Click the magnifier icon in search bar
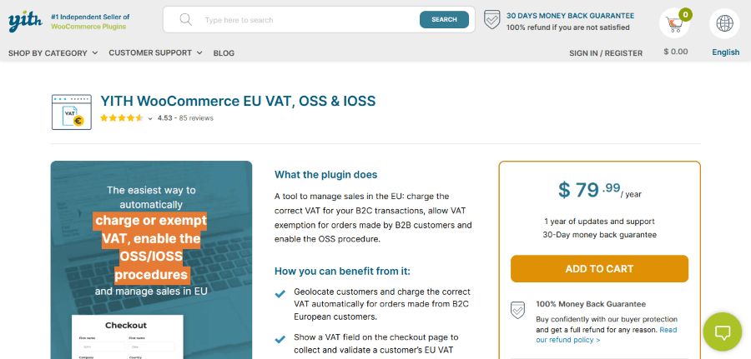The width and height of the screenshot is (751, 359). tap(185, 20)
